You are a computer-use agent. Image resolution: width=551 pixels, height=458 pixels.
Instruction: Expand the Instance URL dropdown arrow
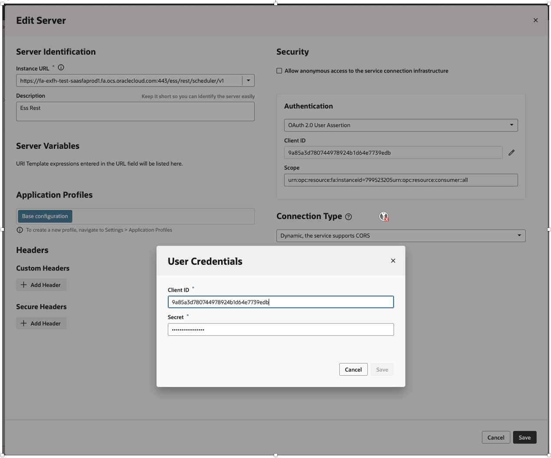(248, 80)
